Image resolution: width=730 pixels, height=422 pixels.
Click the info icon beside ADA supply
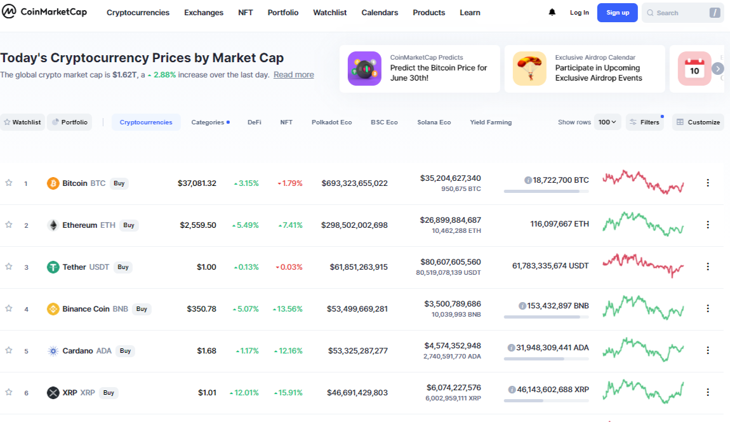click(511, 348)
